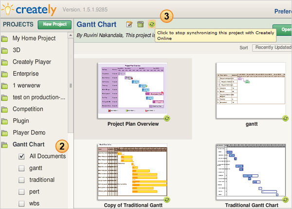
Task: Click the Version 1.5.1.9285 text
Action: [85, 10]
